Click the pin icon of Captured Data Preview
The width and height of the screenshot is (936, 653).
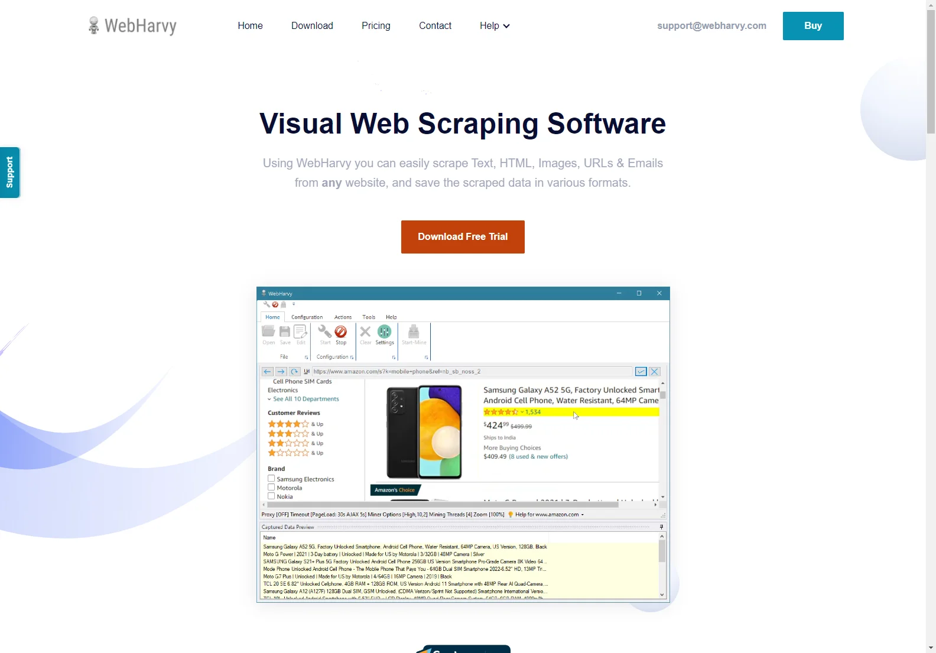pos(661,527)
